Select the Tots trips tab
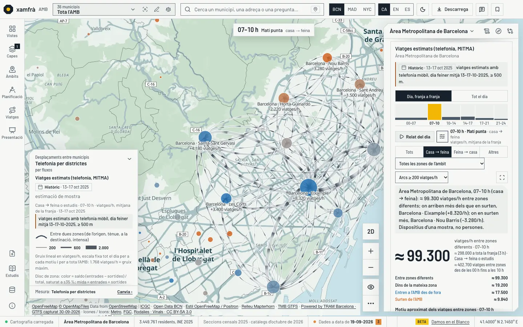 click(x=409, y=152)
